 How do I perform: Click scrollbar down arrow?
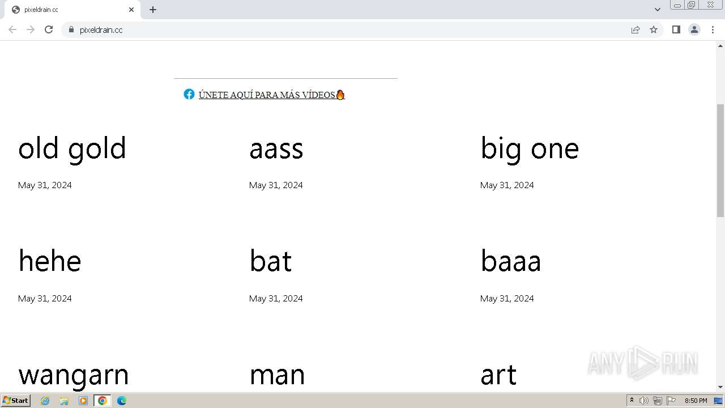(720, 387)
